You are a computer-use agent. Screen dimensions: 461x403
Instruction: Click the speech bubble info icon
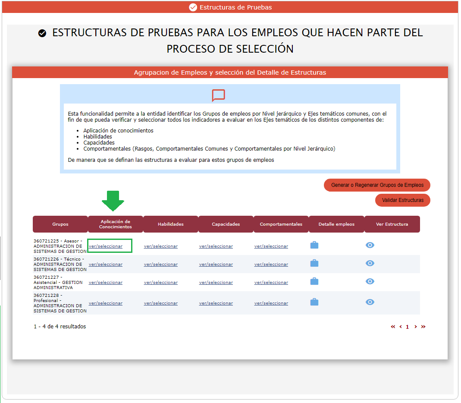point(218,95)
